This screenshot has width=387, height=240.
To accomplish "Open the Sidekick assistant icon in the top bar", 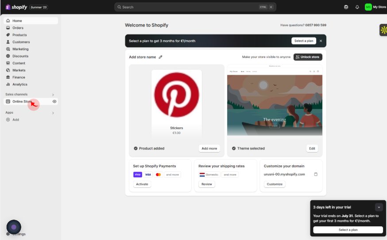I will [346, 7].
